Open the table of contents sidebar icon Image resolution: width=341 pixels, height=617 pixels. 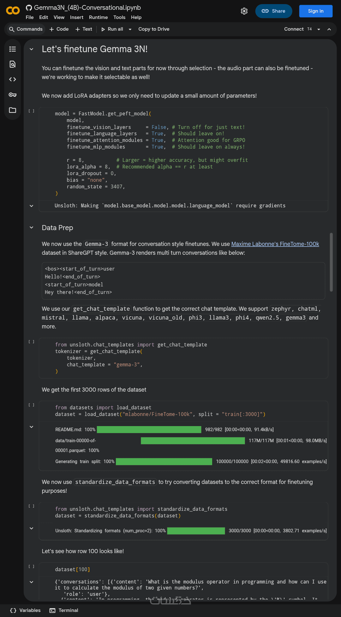(x=13, y=49)
